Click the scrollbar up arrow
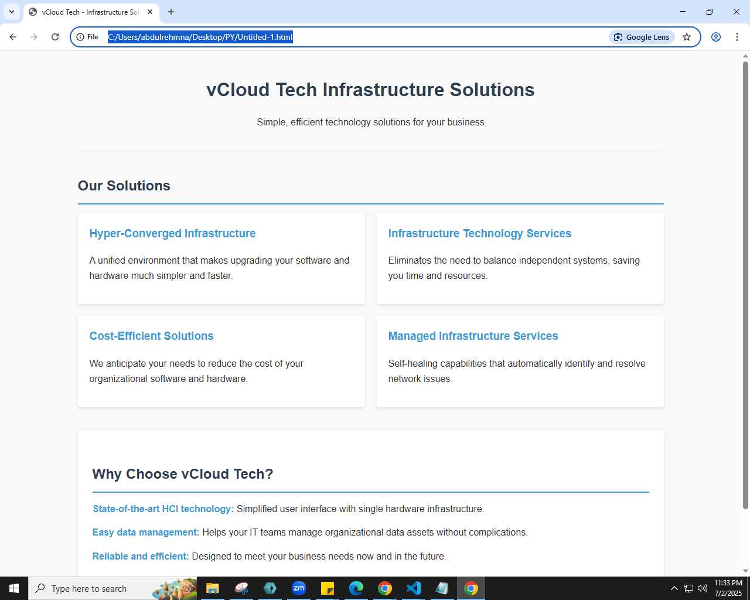750x600 pixels. click(x=745, y=56)
